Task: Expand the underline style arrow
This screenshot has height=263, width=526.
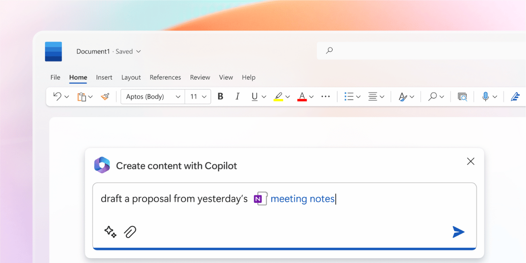Action: [264, 97]
